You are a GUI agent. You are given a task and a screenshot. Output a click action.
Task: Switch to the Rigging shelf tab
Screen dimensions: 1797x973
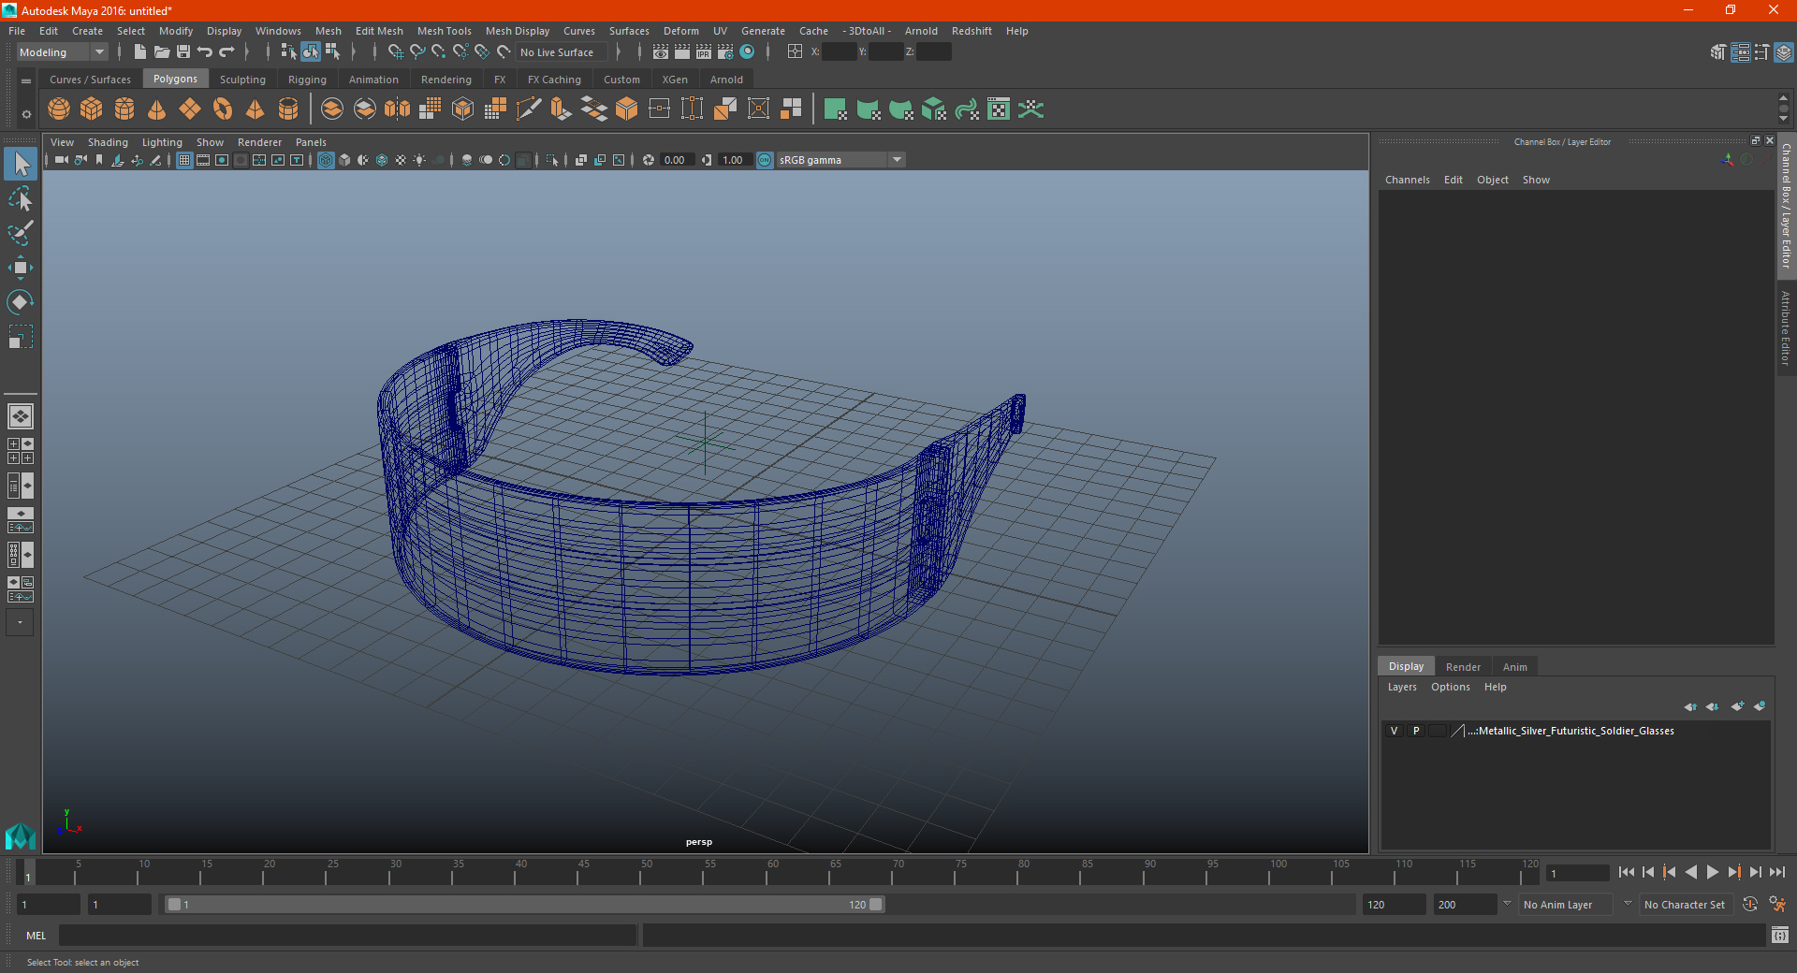(307, 80)
